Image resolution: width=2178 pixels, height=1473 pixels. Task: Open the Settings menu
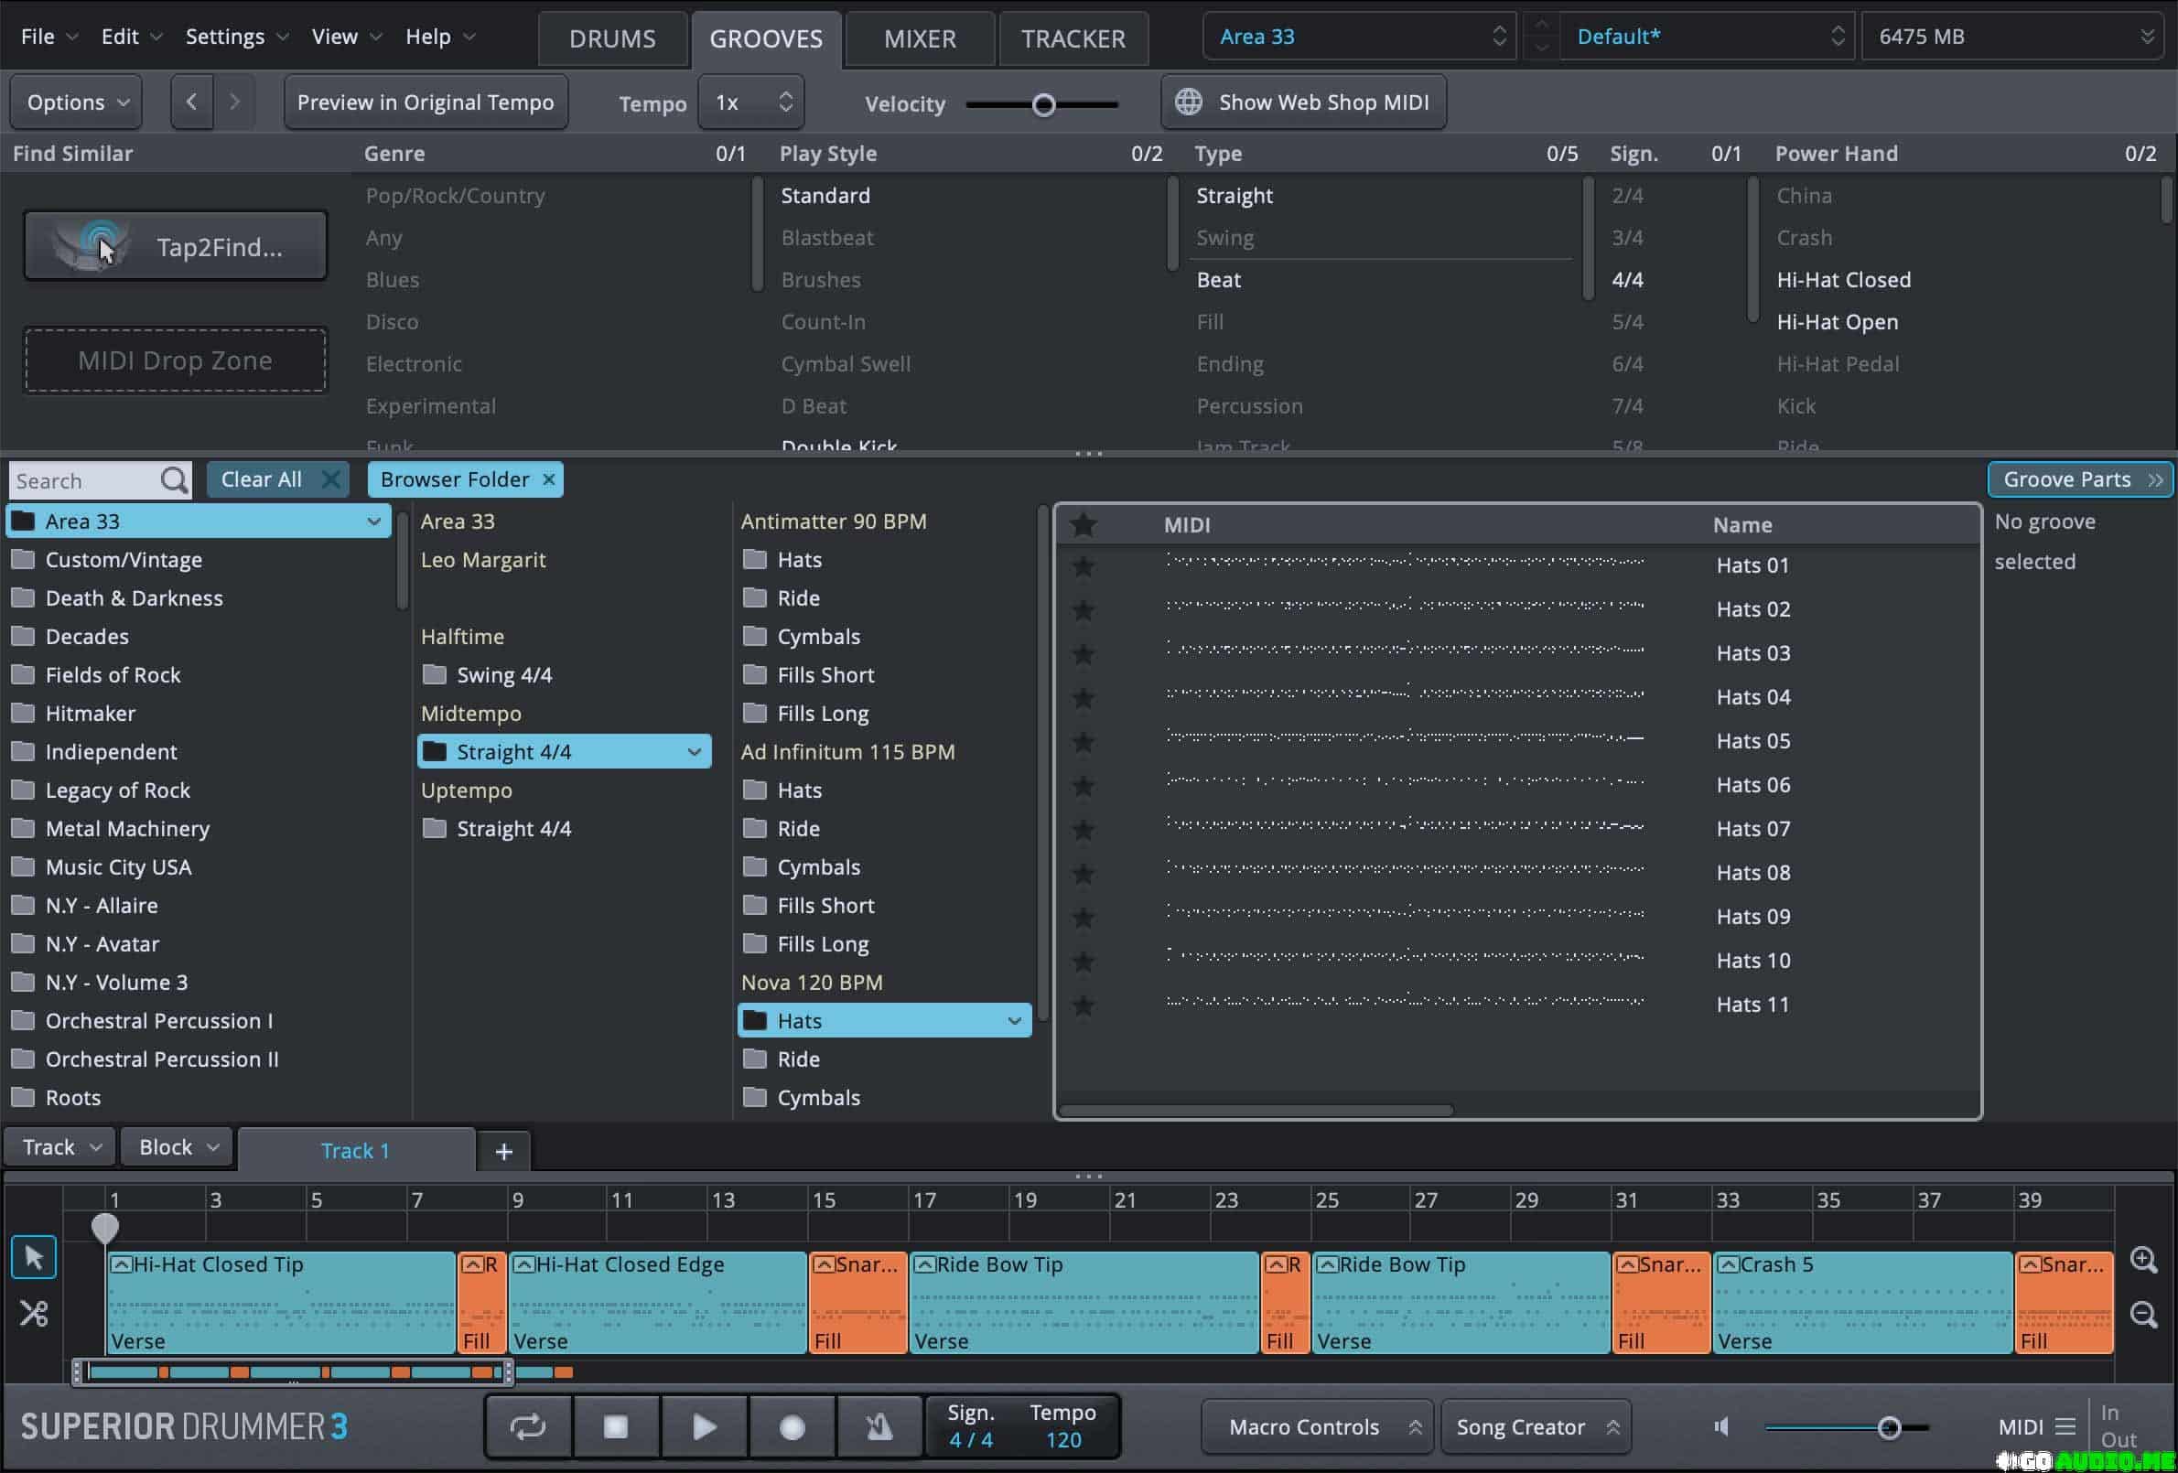(236, 37)
